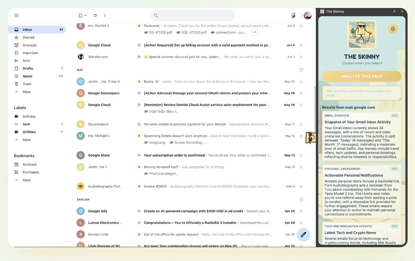Pin The Skinny side panel
The width and height of the screenshot is (415, 261).
pyautogui.click(x=394, y=11)
